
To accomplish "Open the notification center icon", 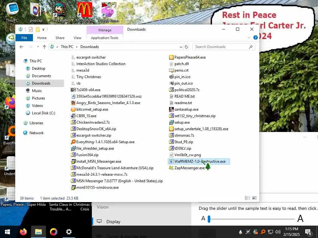I will coord(308,232).
